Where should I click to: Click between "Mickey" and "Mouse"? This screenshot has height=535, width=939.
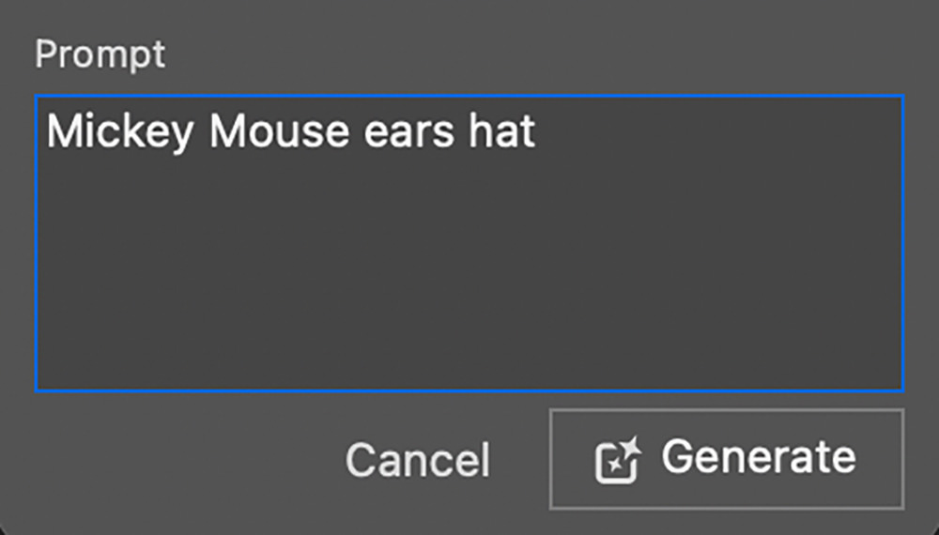pyautogui.click(x=201, y=131)
